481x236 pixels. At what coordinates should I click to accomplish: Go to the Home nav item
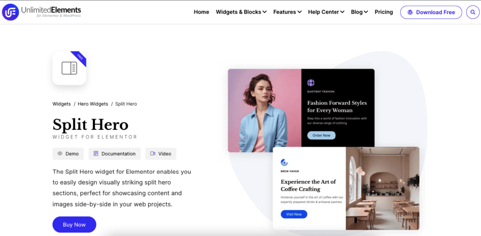tap(201, 12)
